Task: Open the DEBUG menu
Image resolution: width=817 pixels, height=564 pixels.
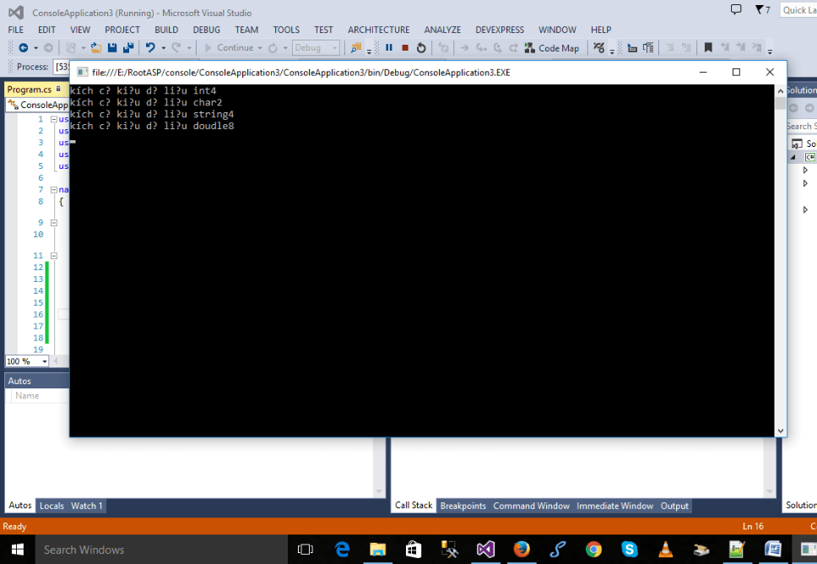Action: 206,30
